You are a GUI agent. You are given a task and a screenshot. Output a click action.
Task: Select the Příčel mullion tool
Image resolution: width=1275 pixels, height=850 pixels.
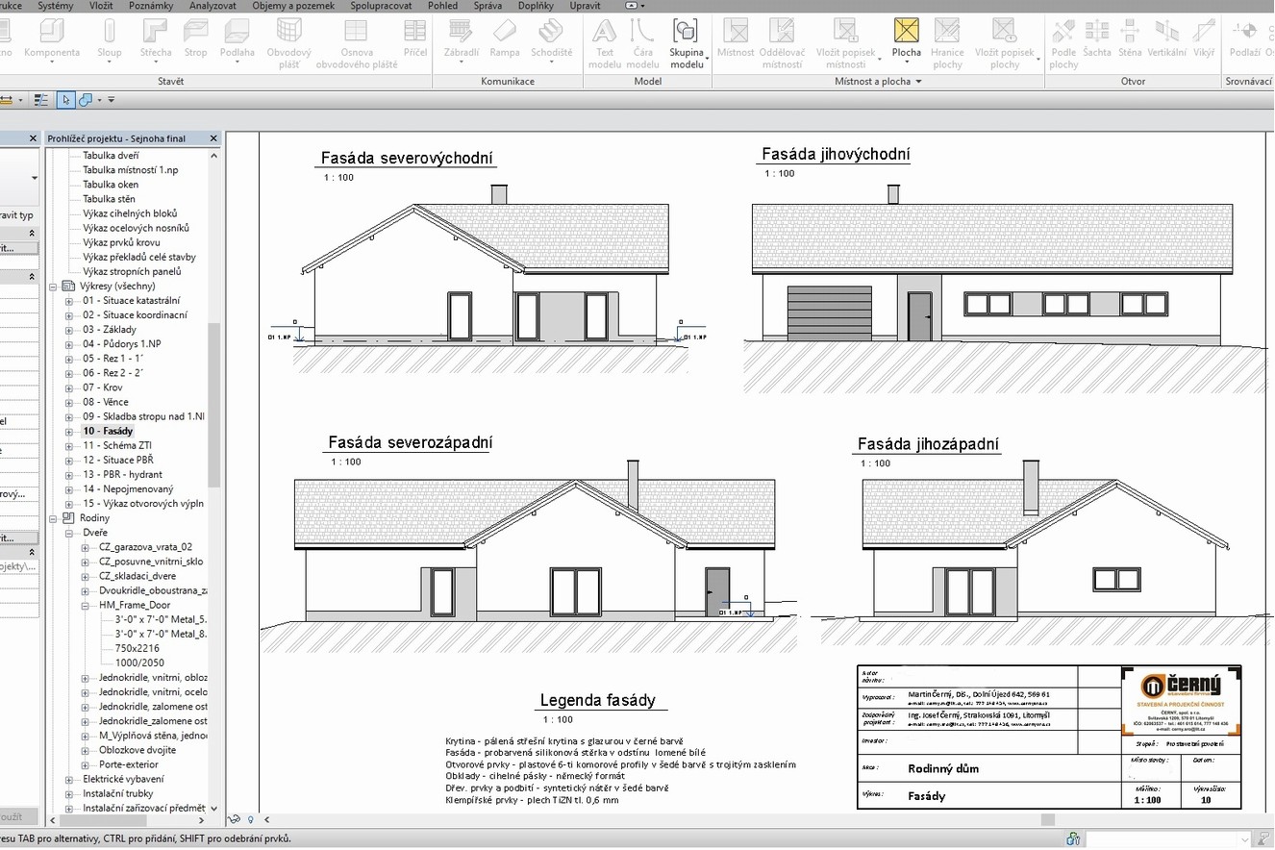[x=415, y=38]
